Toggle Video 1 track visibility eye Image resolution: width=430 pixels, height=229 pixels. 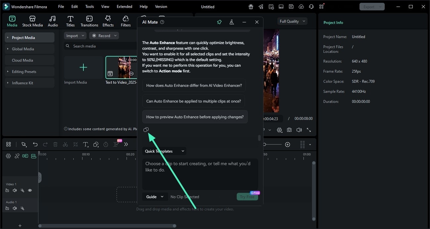[x=30, y=190]
